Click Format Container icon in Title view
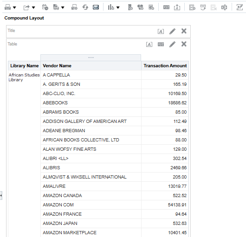 tap(161, 32)
